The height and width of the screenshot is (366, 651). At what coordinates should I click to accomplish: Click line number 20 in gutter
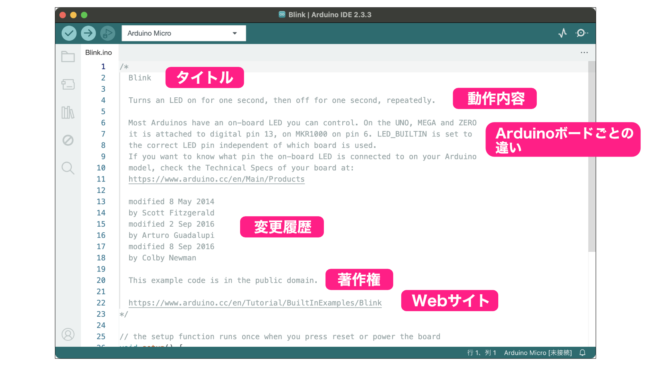coord(101,280)
